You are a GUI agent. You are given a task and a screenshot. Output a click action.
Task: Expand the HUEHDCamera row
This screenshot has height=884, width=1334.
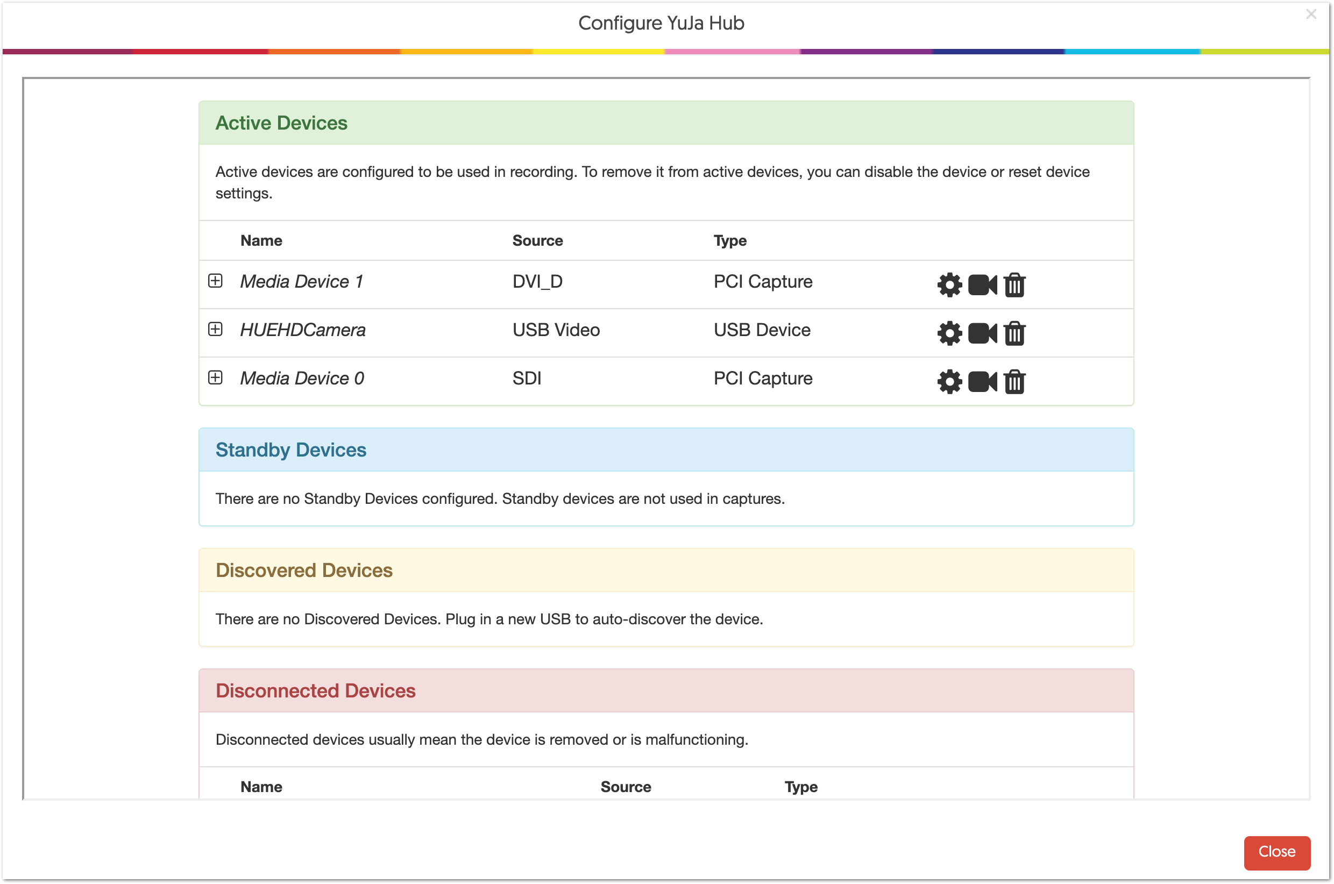[x=216, y=329]
